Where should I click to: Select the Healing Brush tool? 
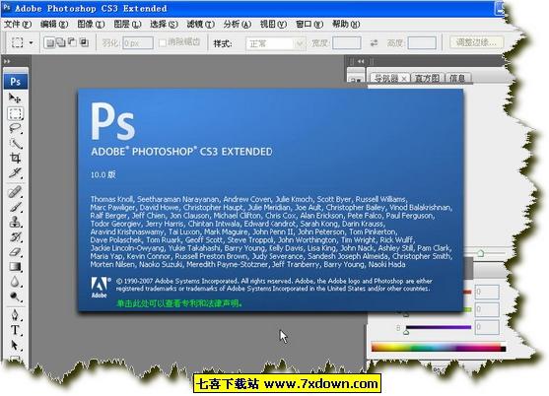[x=15, y=192]
